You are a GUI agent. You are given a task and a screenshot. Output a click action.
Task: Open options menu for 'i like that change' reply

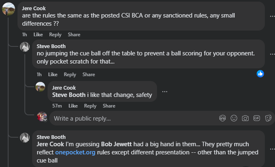164,92
